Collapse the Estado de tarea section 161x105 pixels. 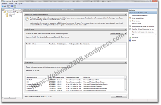pos(126,29)
